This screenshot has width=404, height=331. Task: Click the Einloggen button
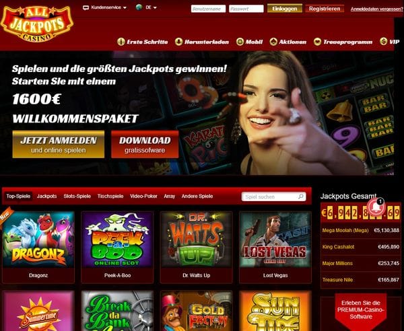(x=284, y=9)
